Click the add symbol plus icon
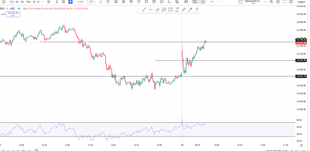 (3, 2)
